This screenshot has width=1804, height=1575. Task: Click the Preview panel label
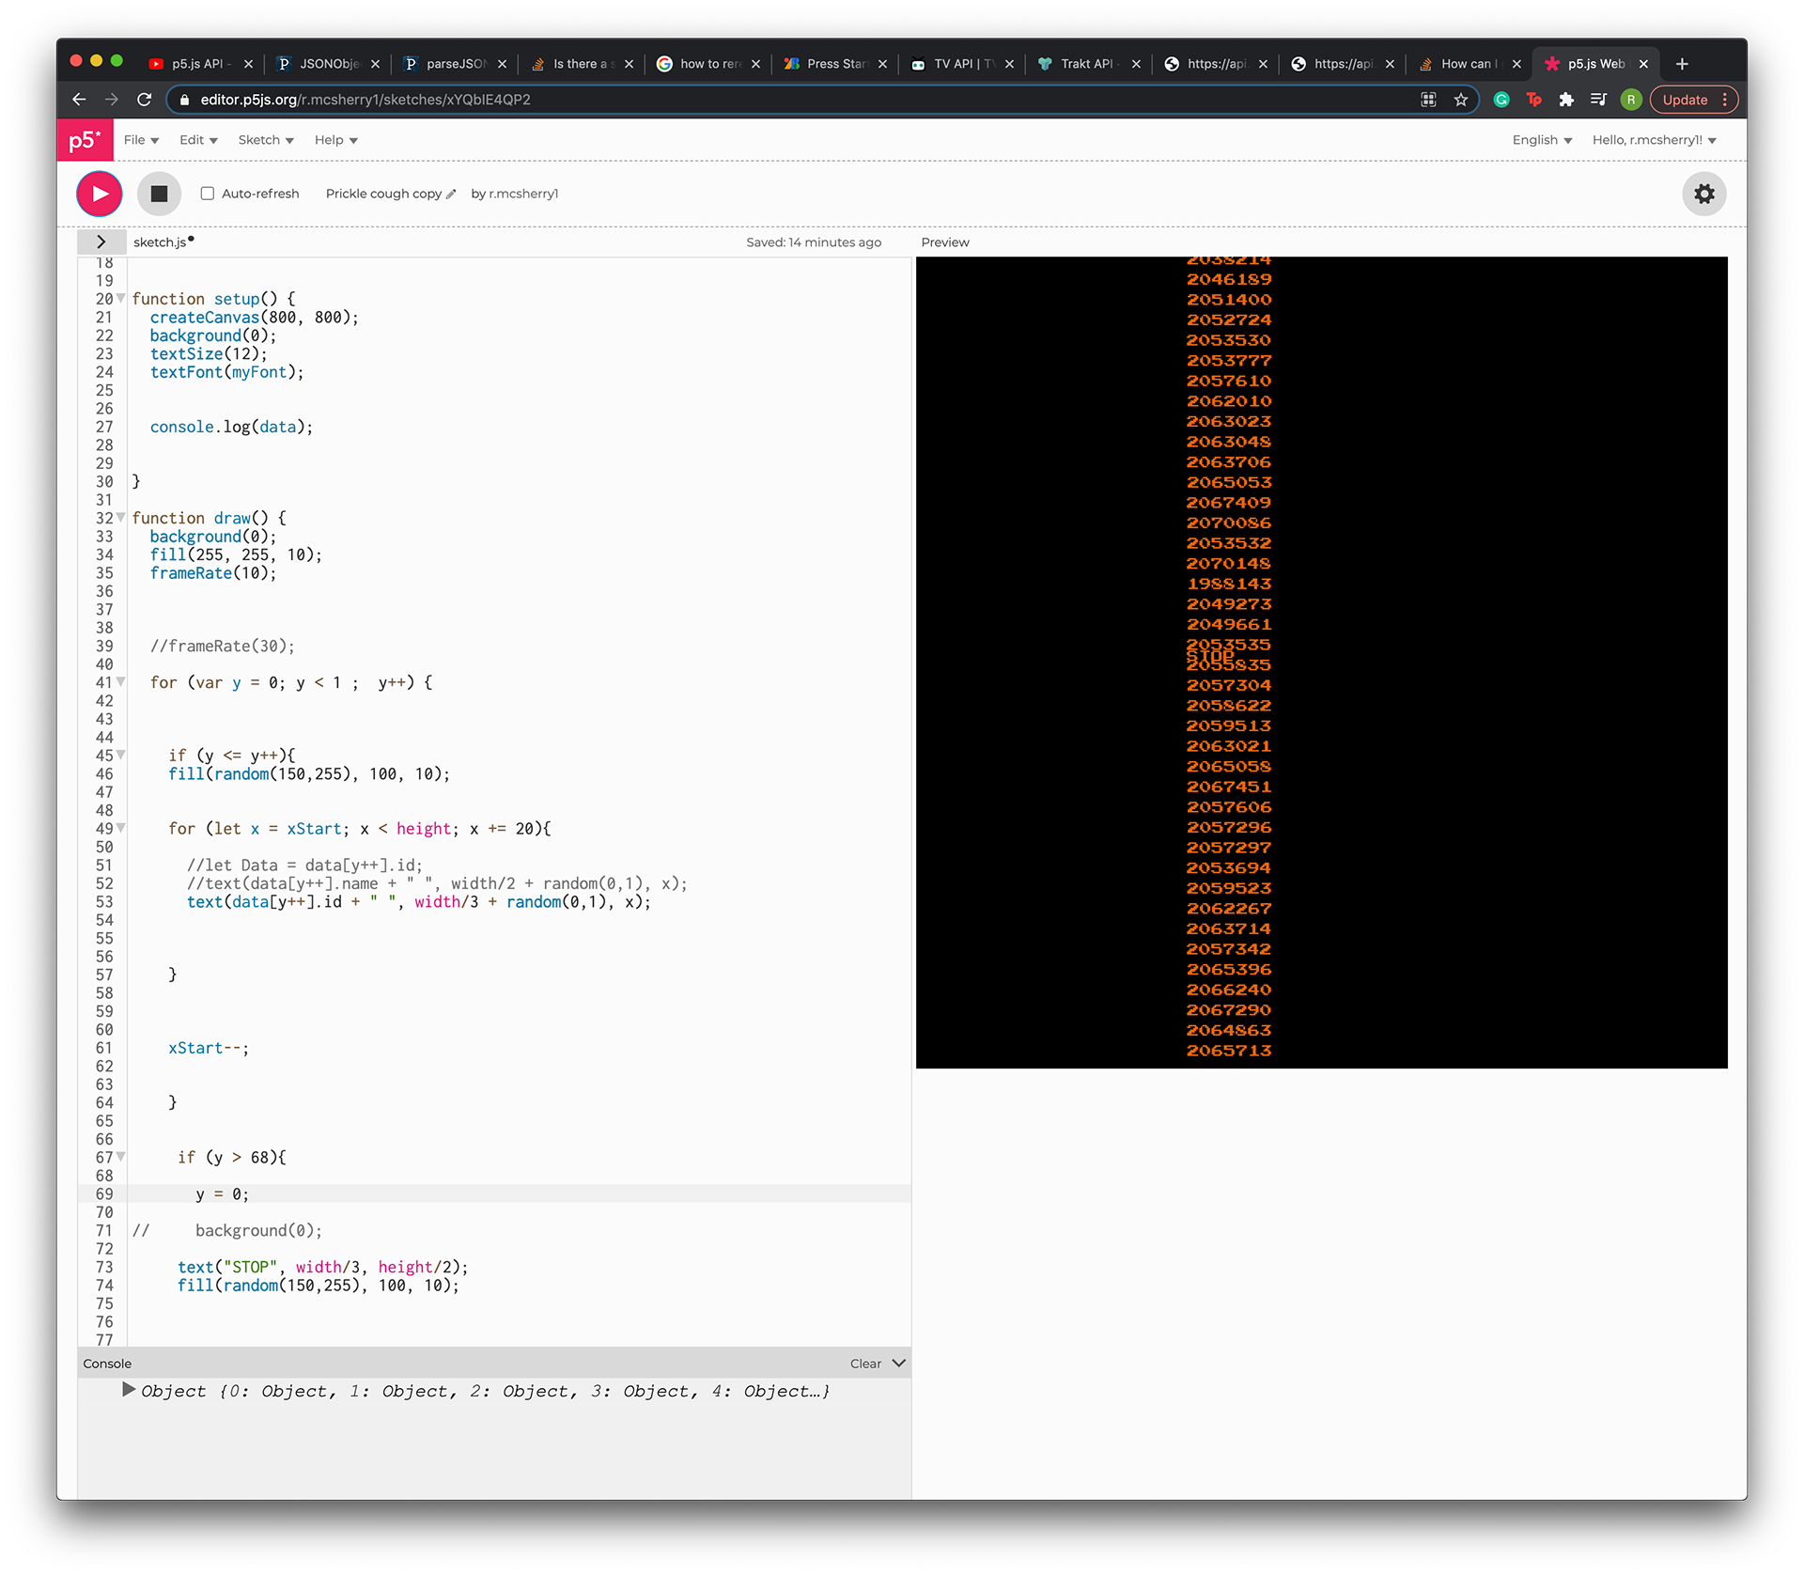(x=944, y=242)
